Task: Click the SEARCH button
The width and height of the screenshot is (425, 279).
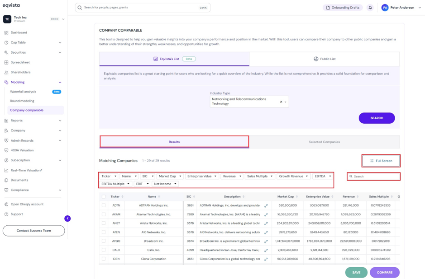Action: [x=377, y=118]
